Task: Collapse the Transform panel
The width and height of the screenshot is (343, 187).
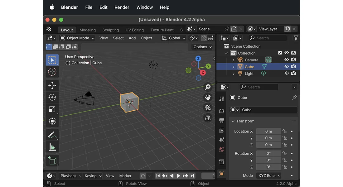Action: point(233,121)
